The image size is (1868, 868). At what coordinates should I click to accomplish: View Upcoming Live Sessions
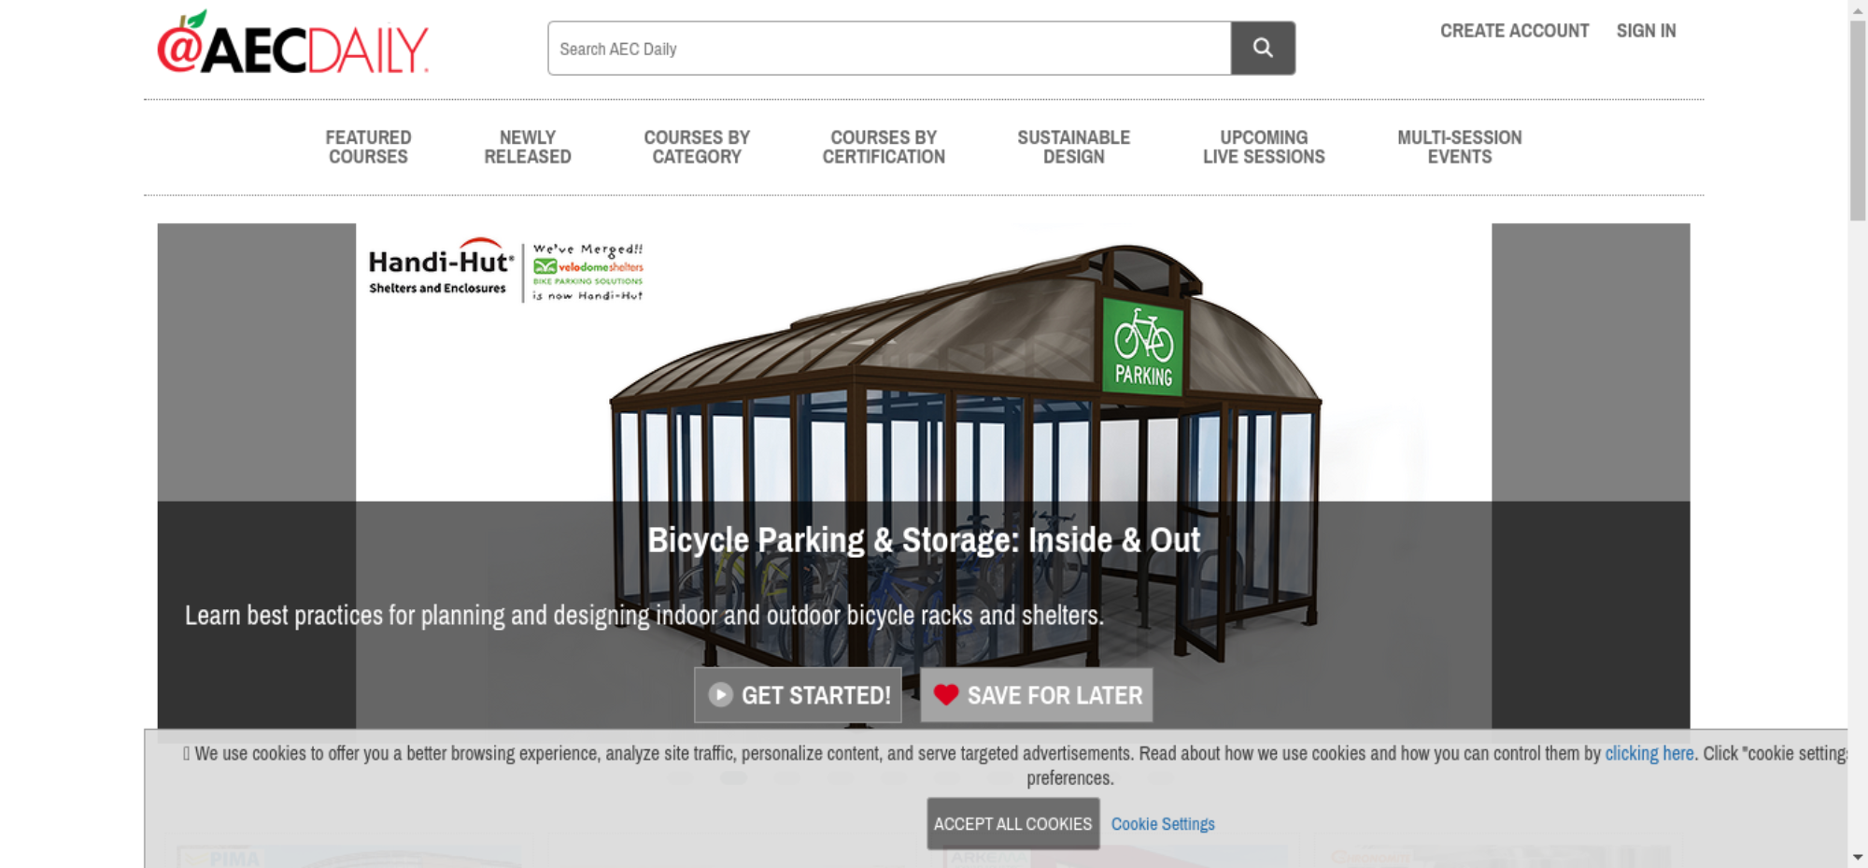[1264, 147]
